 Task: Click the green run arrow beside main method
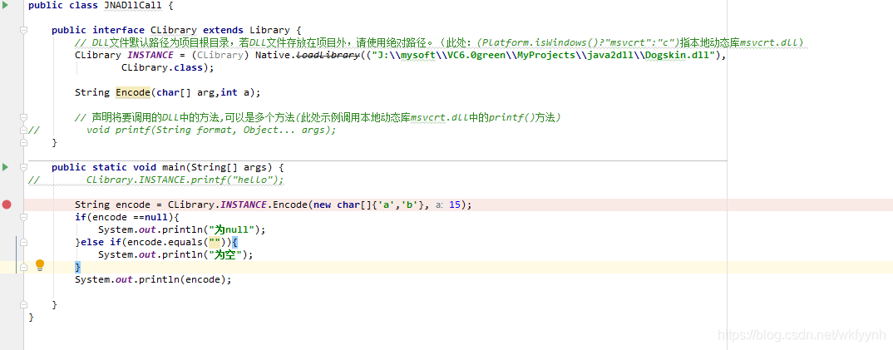click(6, 167)
